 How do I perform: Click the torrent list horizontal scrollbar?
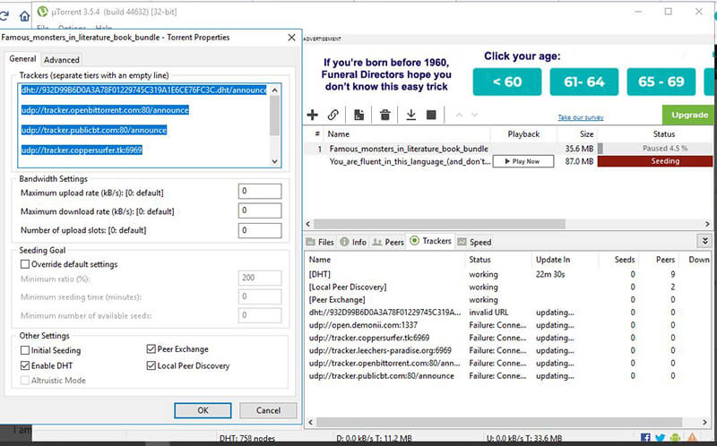[439, 224]
